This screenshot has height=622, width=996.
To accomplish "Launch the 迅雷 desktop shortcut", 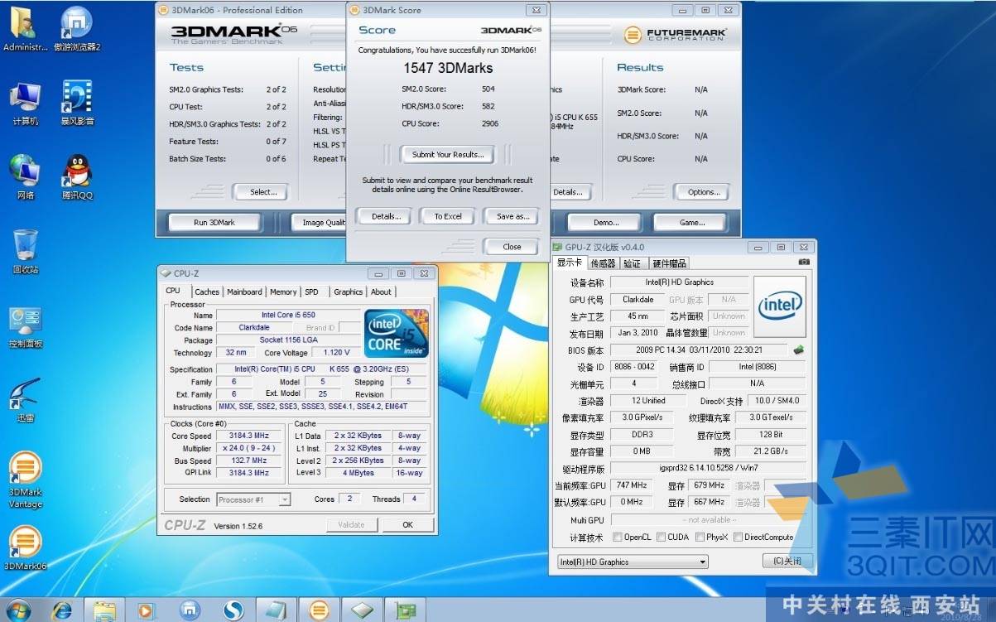I will click(26, 401).
